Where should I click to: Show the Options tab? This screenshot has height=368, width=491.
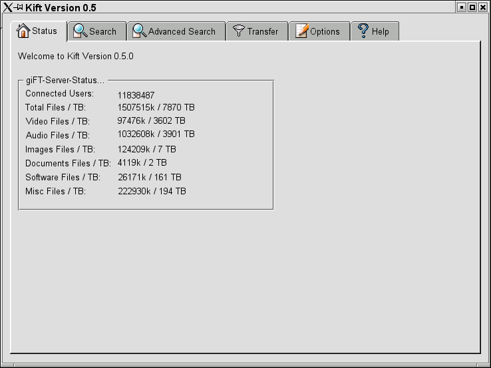tap(325, 31)
